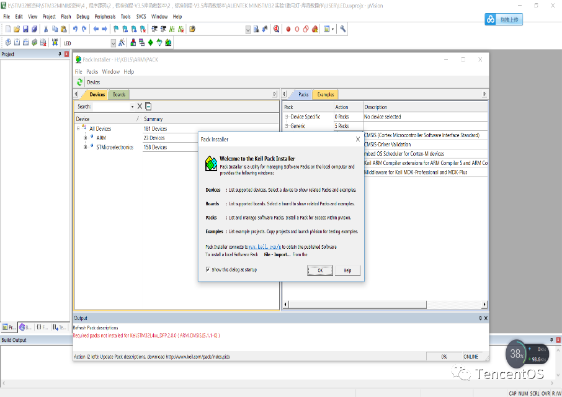Switch to the Examples tab

(326, 94)
